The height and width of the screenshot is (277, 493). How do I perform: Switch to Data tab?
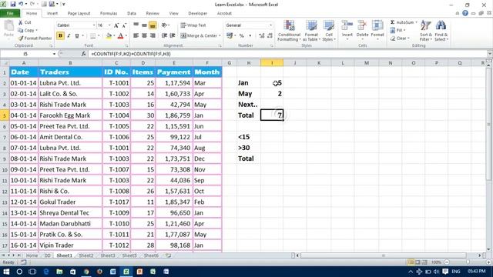point(132,13)
